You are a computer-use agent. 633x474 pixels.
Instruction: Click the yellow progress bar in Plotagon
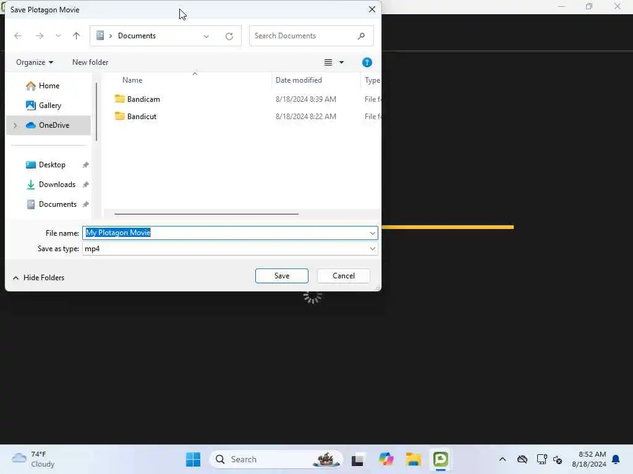[x=448, y=227]
